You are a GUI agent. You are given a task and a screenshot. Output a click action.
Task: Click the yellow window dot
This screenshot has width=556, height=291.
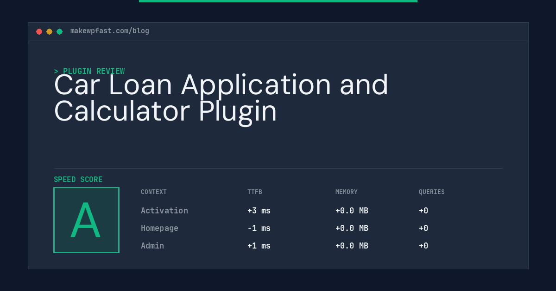coord(49,31)
